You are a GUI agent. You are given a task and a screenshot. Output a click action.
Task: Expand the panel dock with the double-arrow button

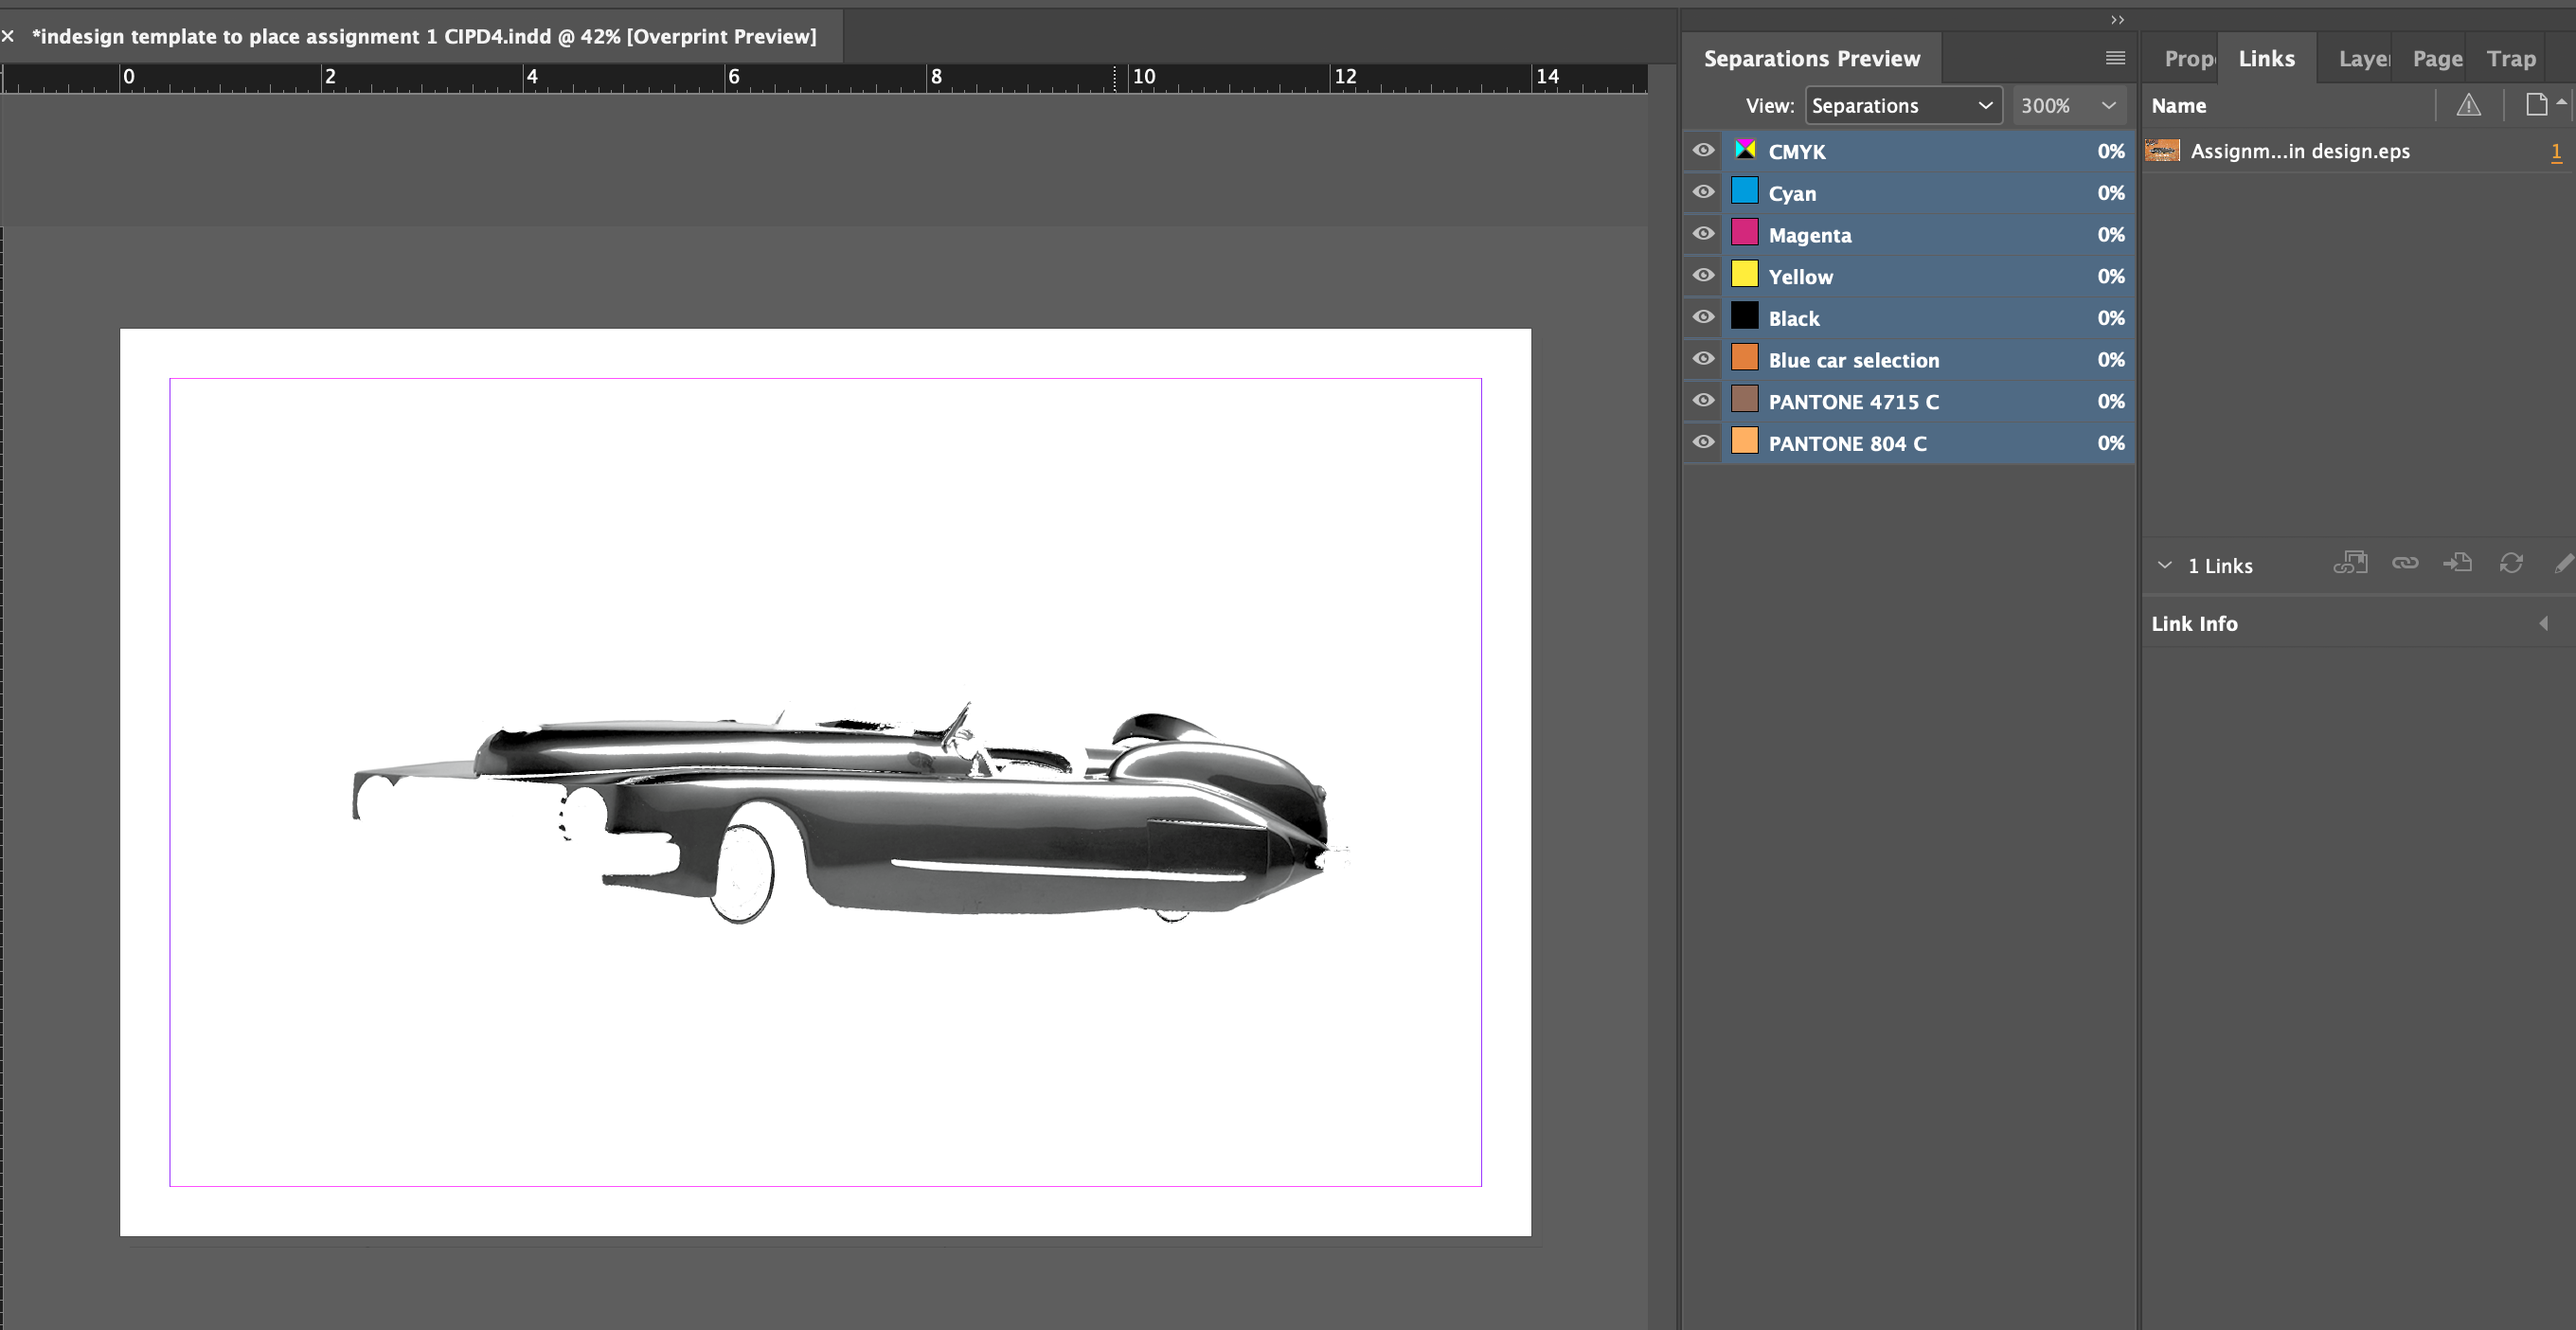click(2116, 18)
